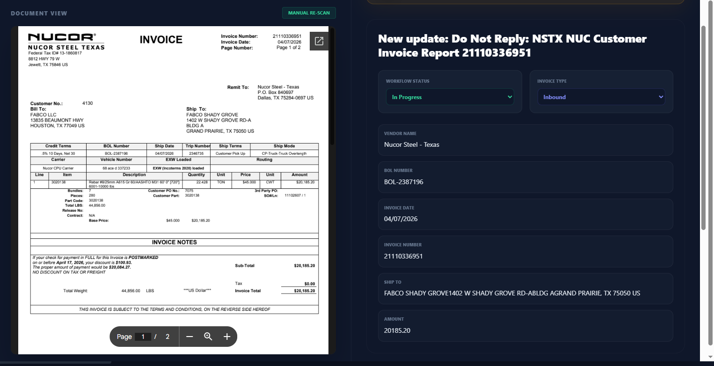Zoom in the PDF with plus icon
Screen dimensions: 714x366
point(227,337)
